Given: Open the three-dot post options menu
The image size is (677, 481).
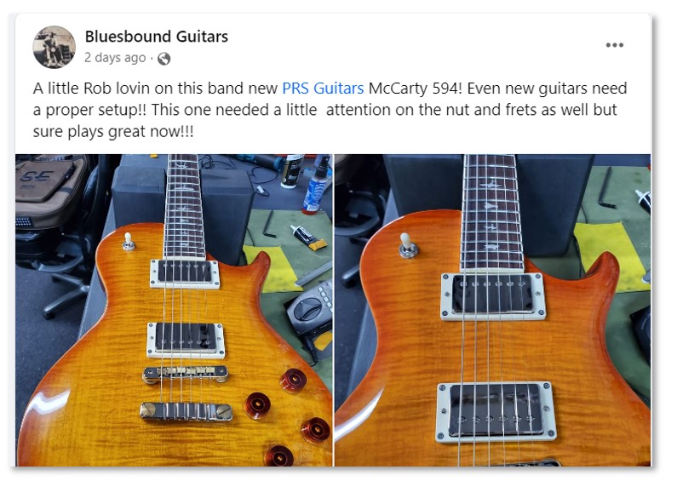Looking at the screenshot, I should tap(614, 45).
